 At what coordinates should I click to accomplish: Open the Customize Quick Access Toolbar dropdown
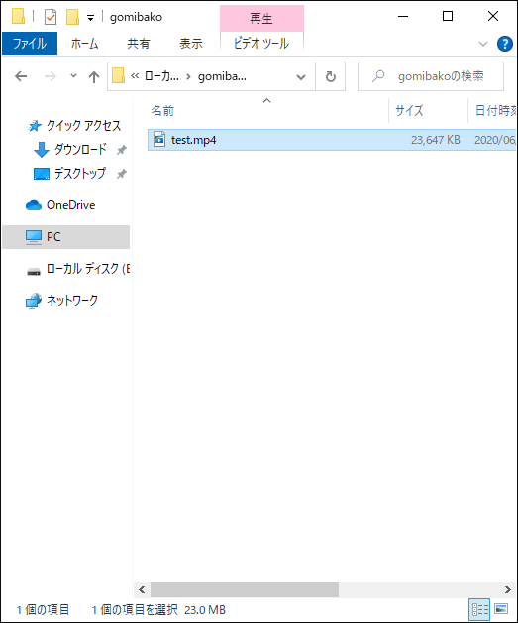point(90,18)
